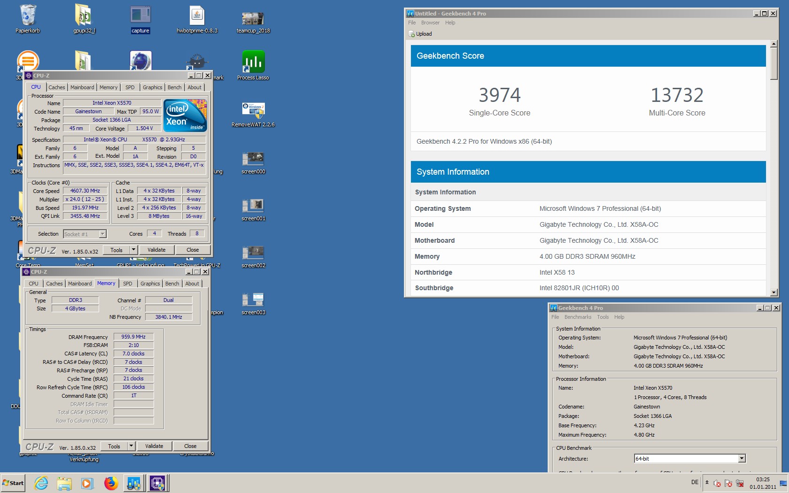
Task: Click Validate in lower CPU-Z window
Action: coord(154,446)
